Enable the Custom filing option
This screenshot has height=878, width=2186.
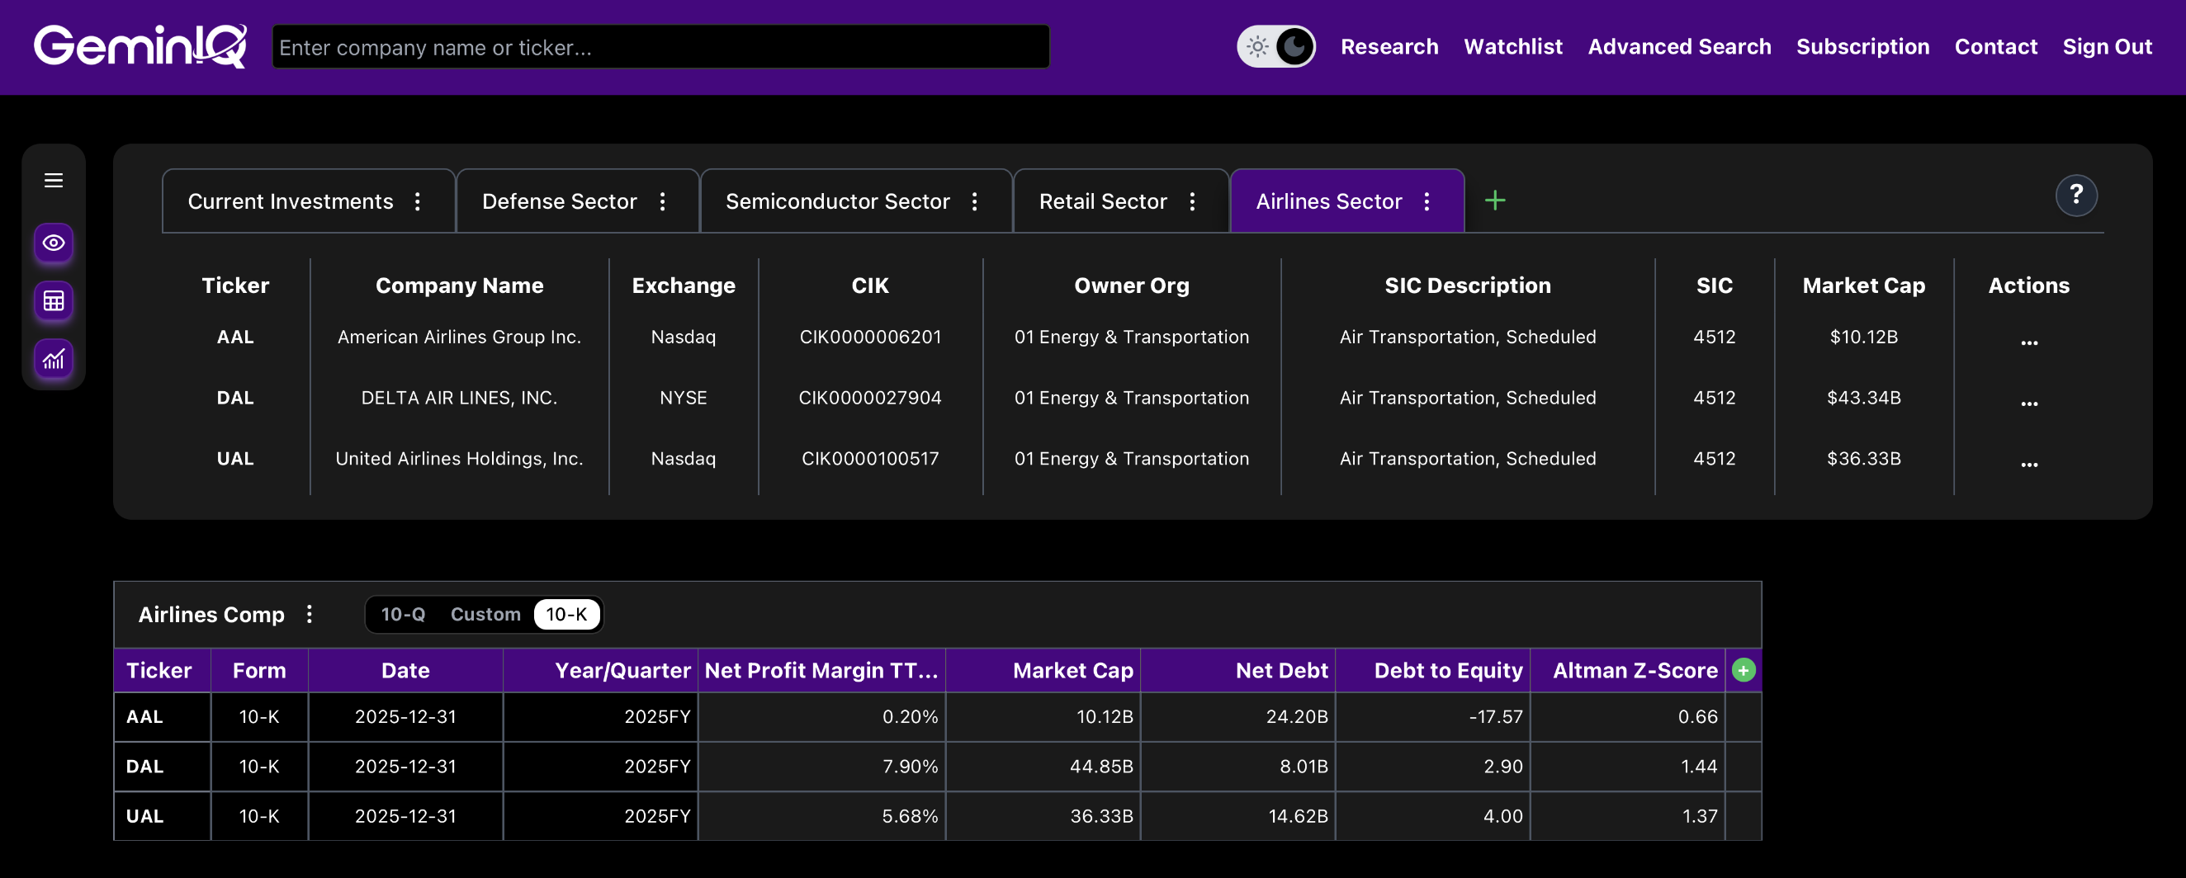tap(485, 614)
